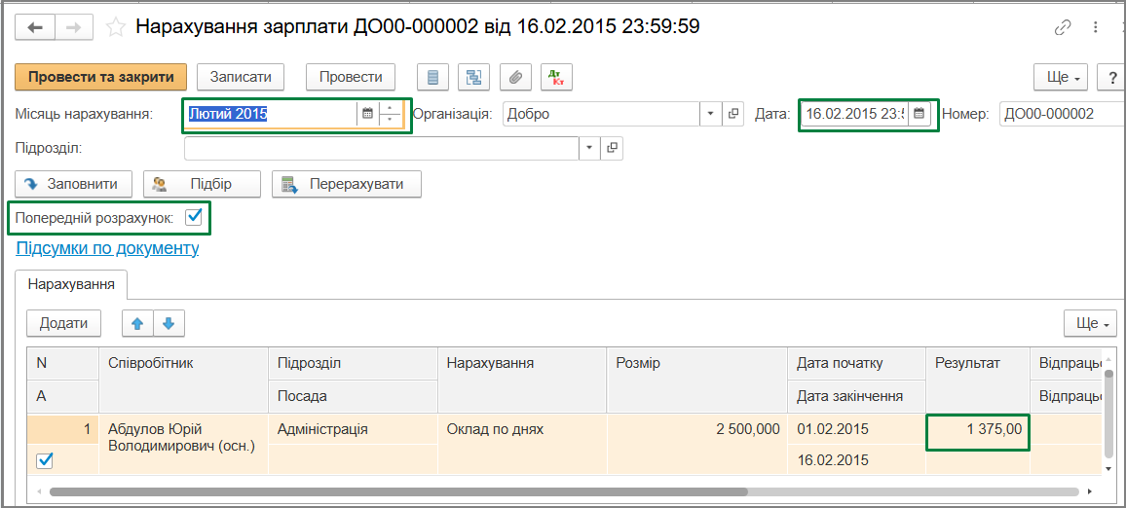Toggle Попередній розрахунок checkbox
This screenshot has width=1126, height=508.
[x=193, y=217]
